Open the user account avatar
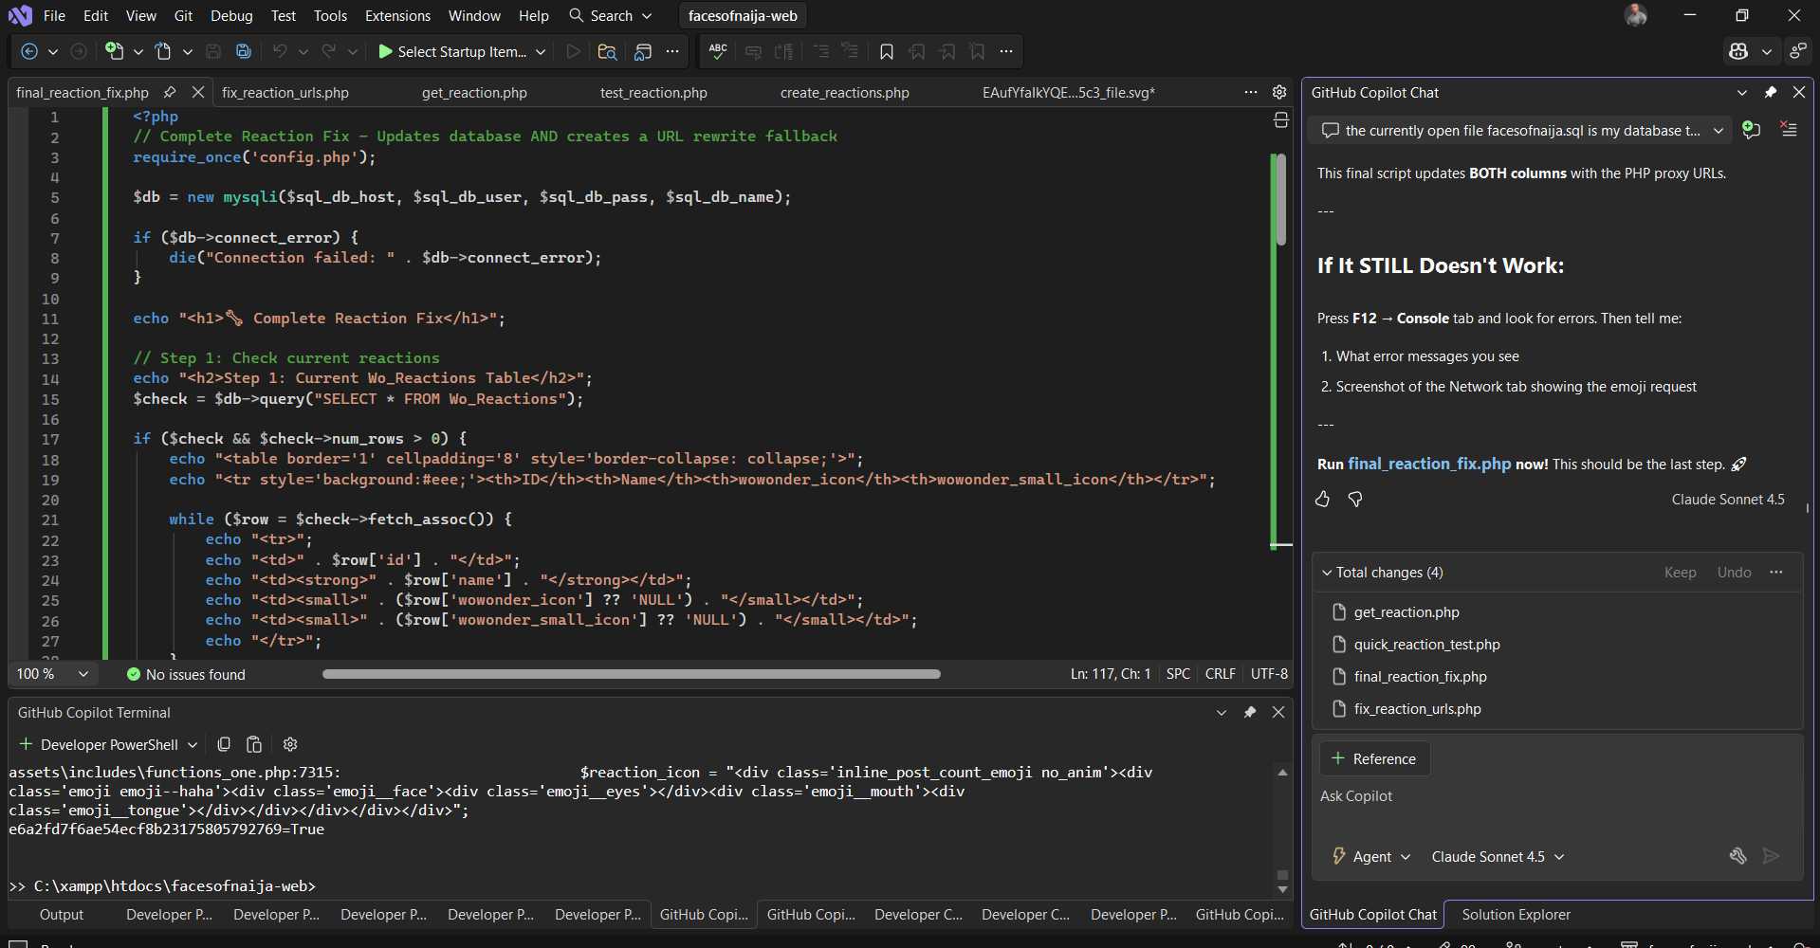Screen dimensions: 1820x948 (1635, 15)
